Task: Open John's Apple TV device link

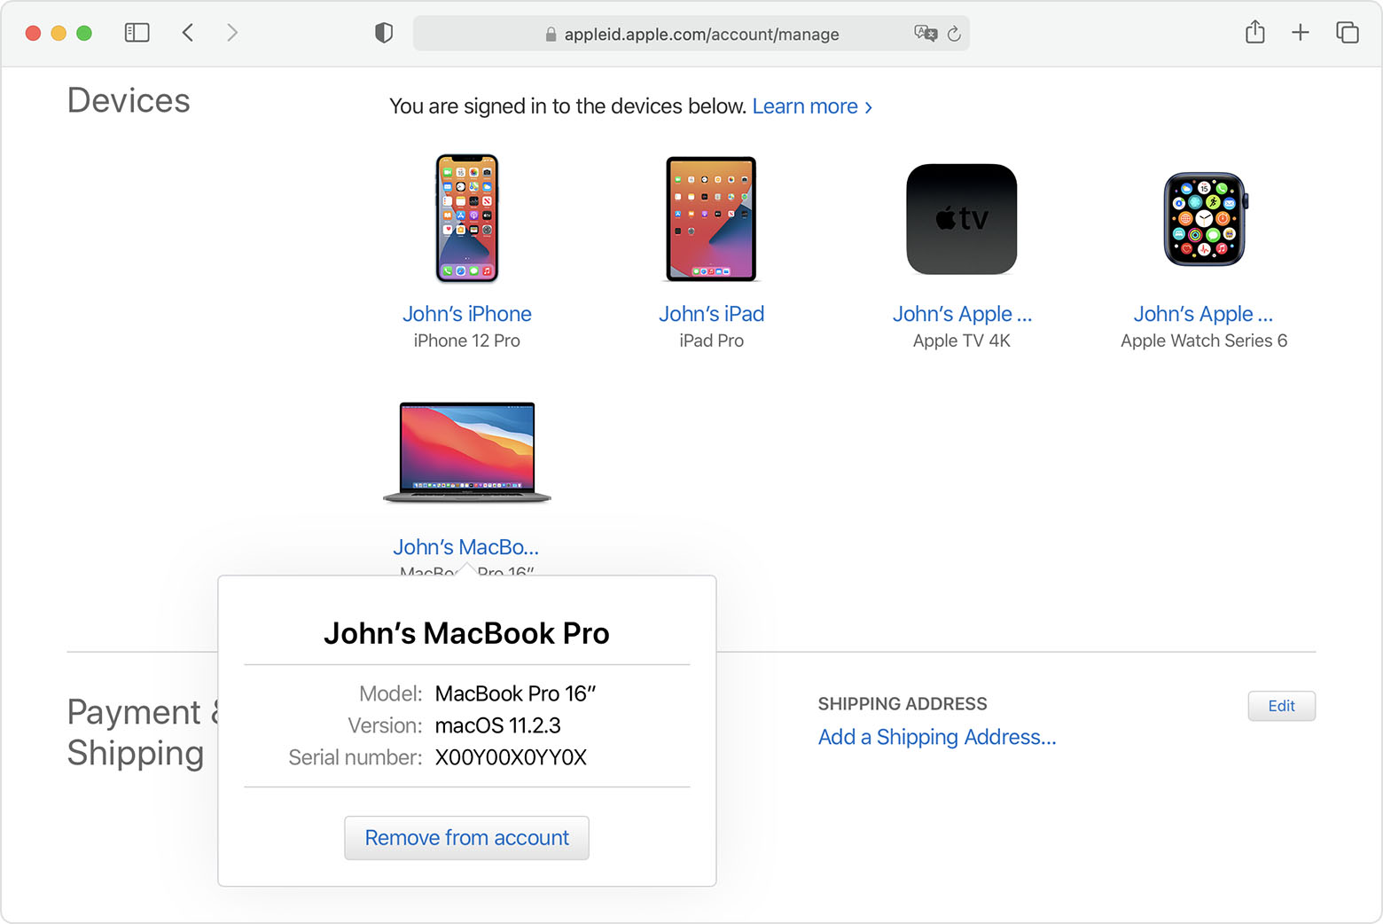Action: coord(962,314)
